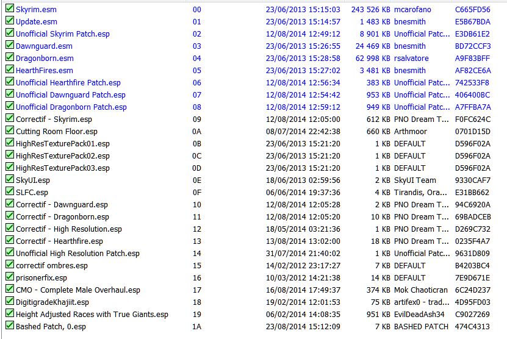The image size is (507, 339).
Task: Select Dragonborn.esm plugin name
Action: pyautogui.click(x=45, y=59)
